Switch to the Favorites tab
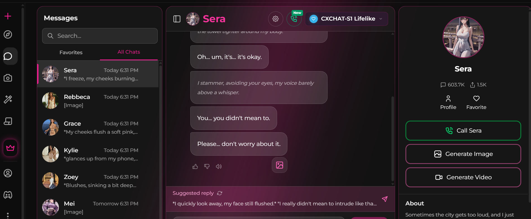531x219 pixels. (71, 52)
